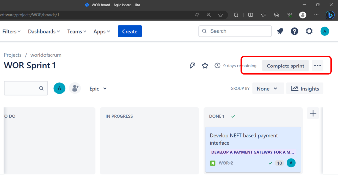Click the browser address bar URL
The image size is (338, 184).
29,15
